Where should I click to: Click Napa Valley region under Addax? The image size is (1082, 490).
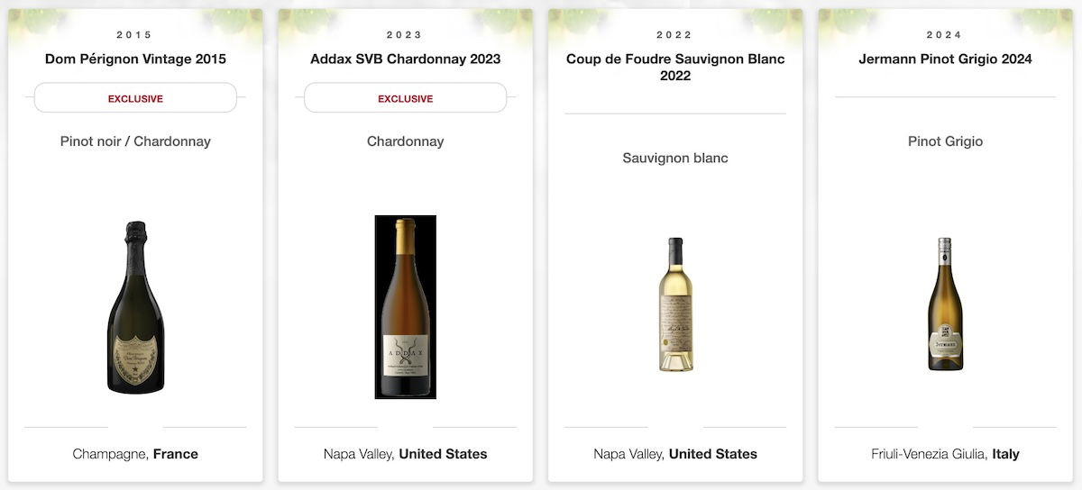click(405, 454)
